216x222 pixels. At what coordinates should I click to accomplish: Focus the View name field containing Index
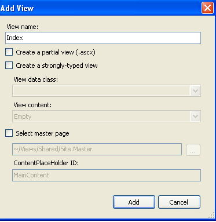click(x=103, y=38)
